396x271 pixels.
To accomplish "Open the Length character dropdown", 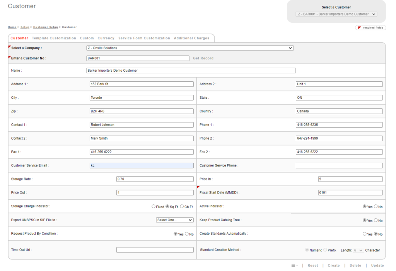I will pyautogui.click(x=358, y=250).
